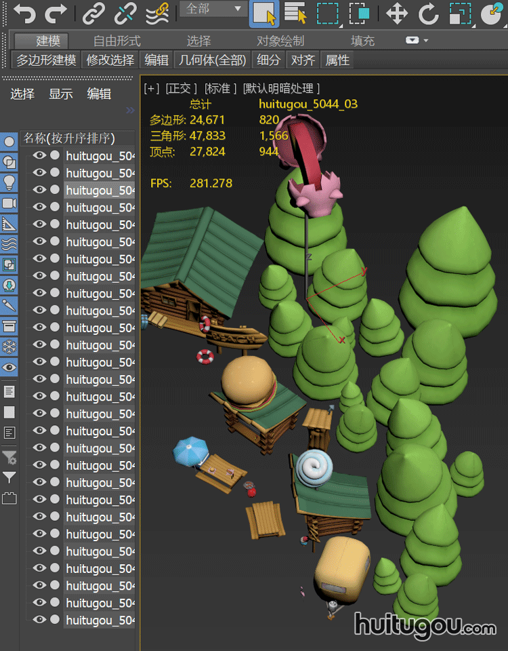Choose the Select and Rotate tool
This screenshot has width=508, height=651.
(x=428, y=13)
